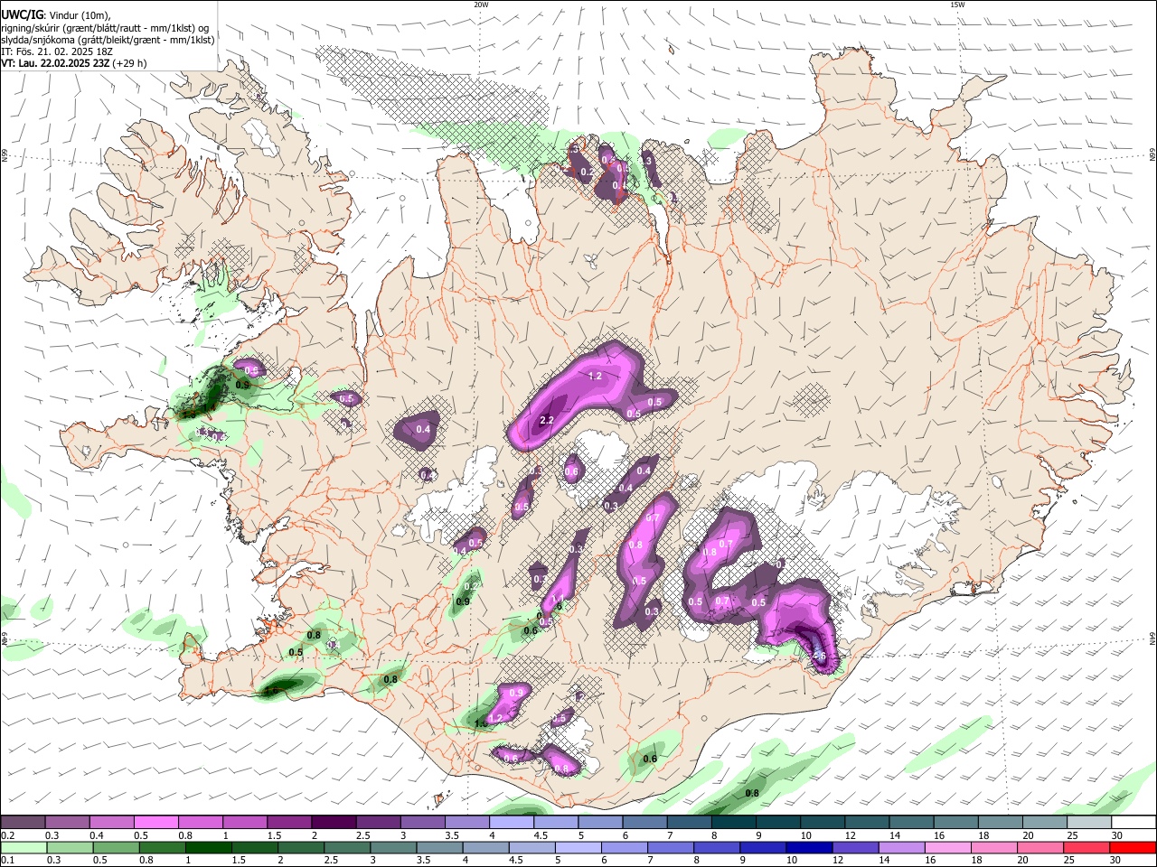The height and width of the screenshot is (867, 1157).
Task: Click the 'rigning/skúrir' description line
Action: pyautogui.click(x=105, y=28)
